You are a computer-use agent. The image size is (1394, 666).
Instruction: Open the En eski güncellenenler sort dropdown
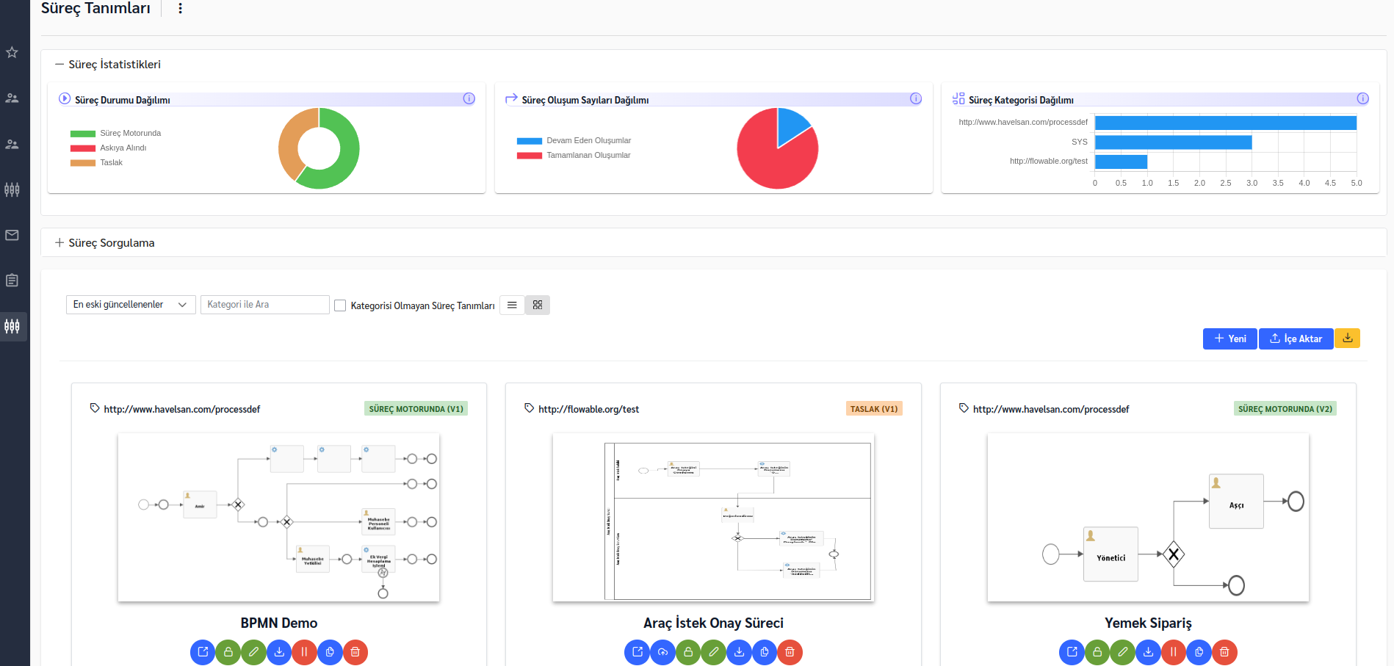[130, 305]
